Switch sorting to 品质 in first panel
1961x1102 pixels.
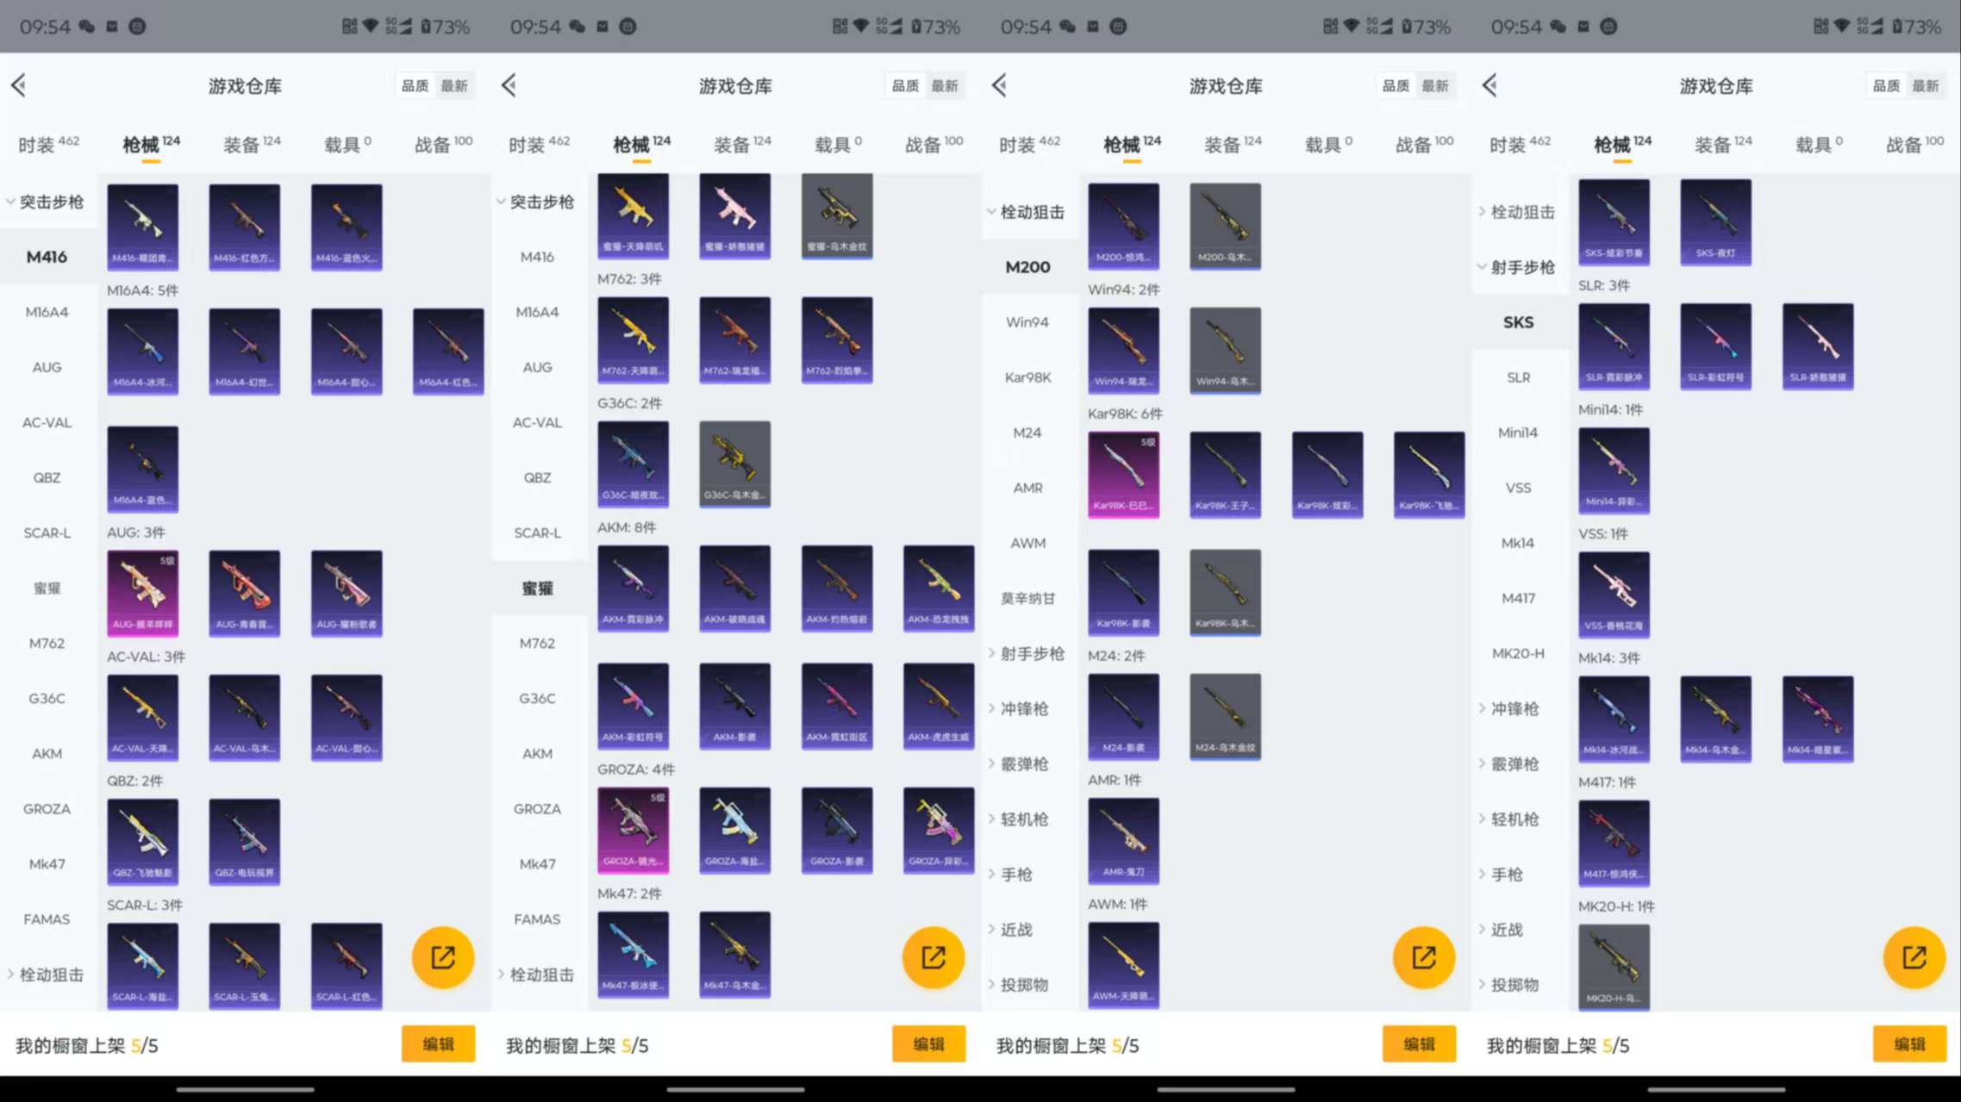tap(414, 85)
